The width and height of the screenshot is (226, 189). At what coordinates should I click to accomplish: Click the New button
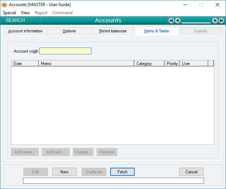[x=64, y=172]
